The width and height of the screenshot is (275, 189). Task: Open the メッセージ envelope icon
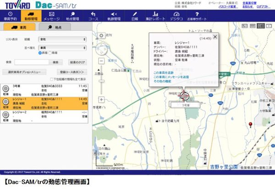(51, 16)
